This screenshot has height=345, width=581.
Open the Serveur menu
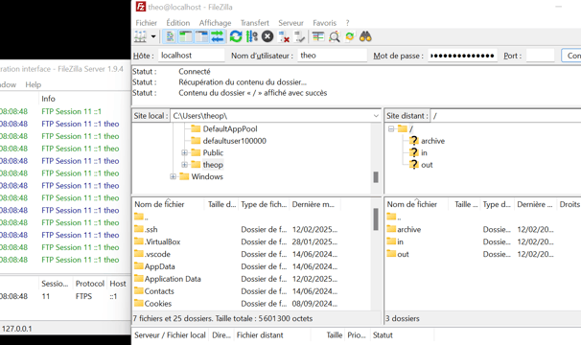coord(290,23)
